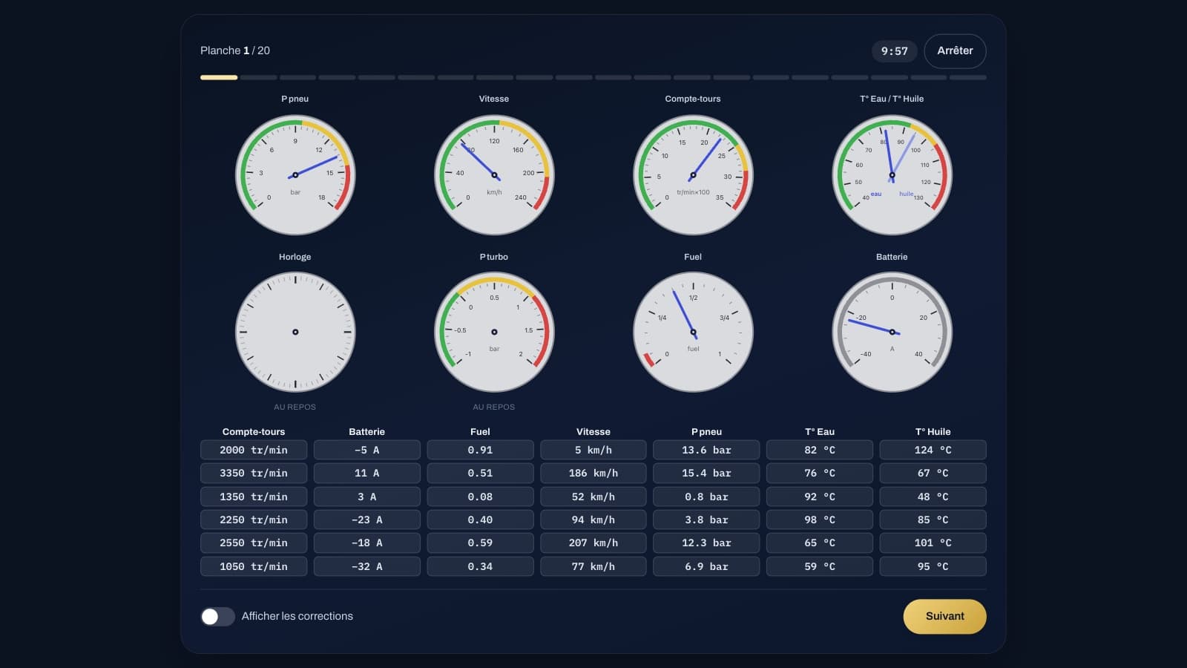Select the 124 °C oil temperature

[x=933, y=450]
